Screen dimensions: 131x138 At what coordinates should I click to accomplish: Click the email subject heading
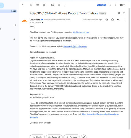click(x=64, y=13)
